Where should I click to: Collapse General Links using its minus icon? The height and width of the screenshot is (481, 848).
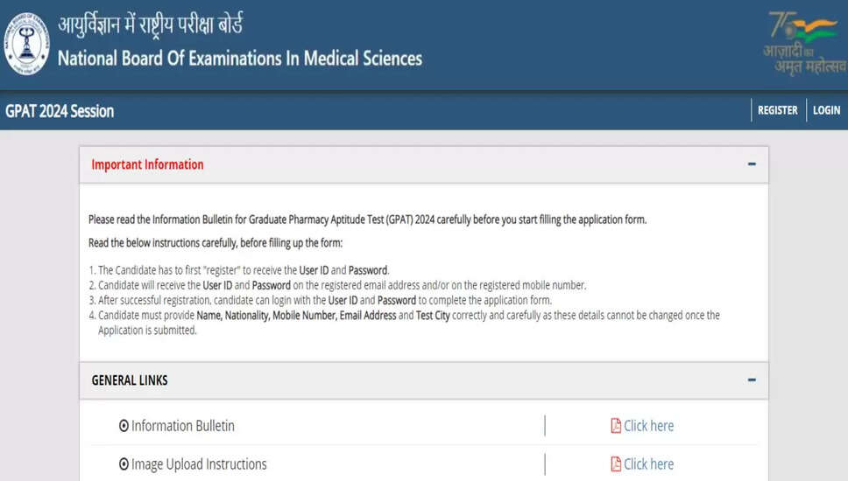(752, 380)
